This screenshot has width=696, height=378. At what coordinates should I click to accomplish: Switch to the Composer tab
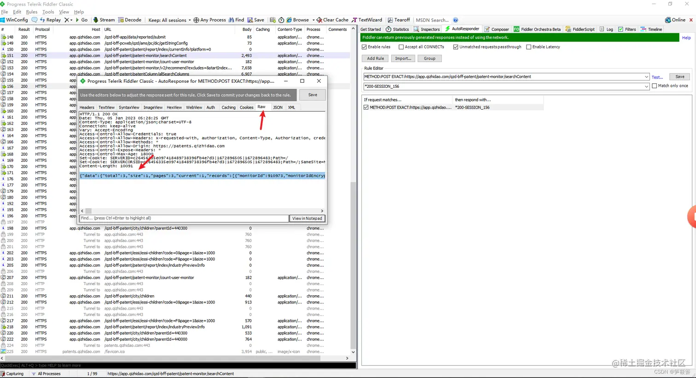(497, 29)
